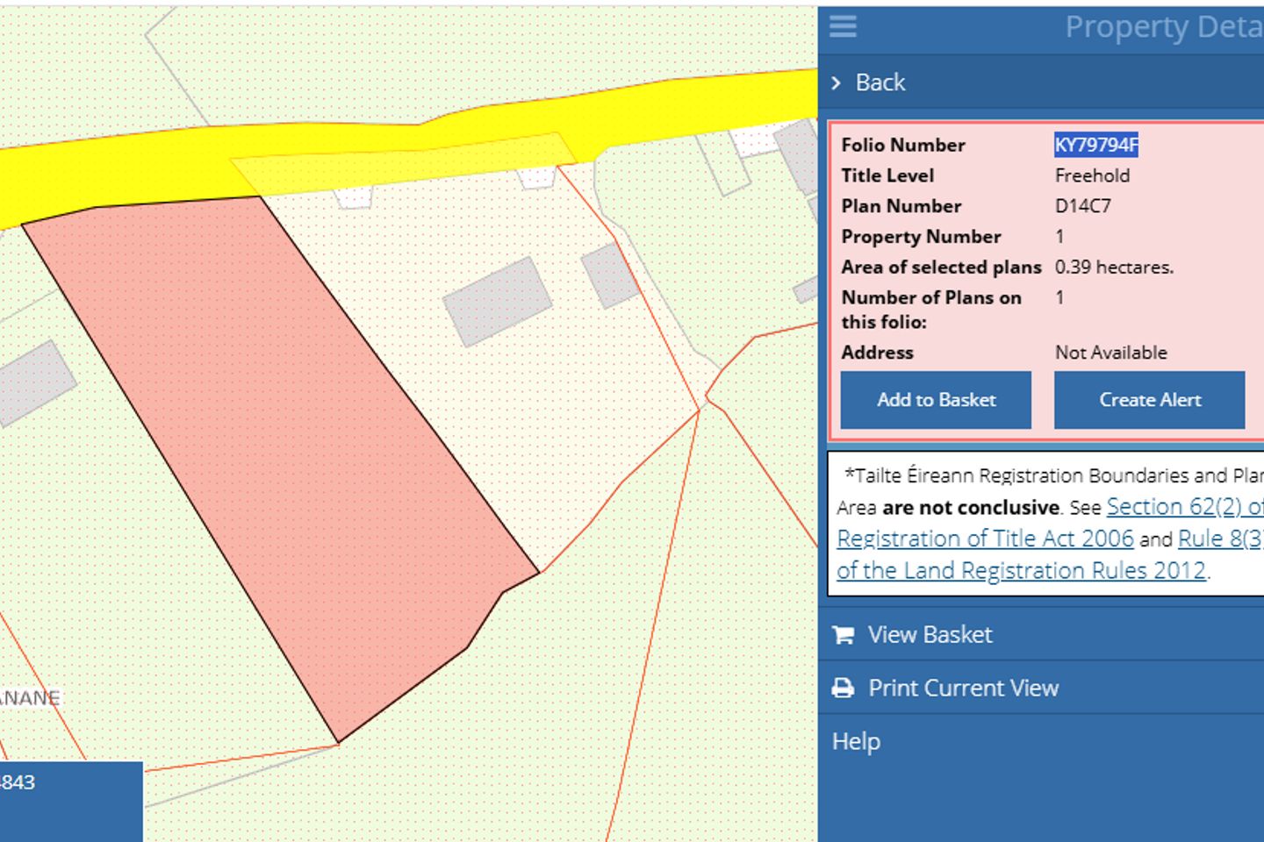Click the printer icon
1264x842 pixels.
click(x=843, y=689)
